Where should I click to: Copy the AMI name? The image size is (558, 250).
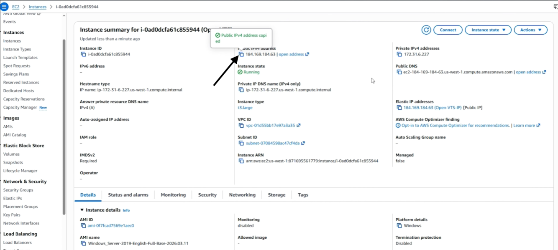83,243
